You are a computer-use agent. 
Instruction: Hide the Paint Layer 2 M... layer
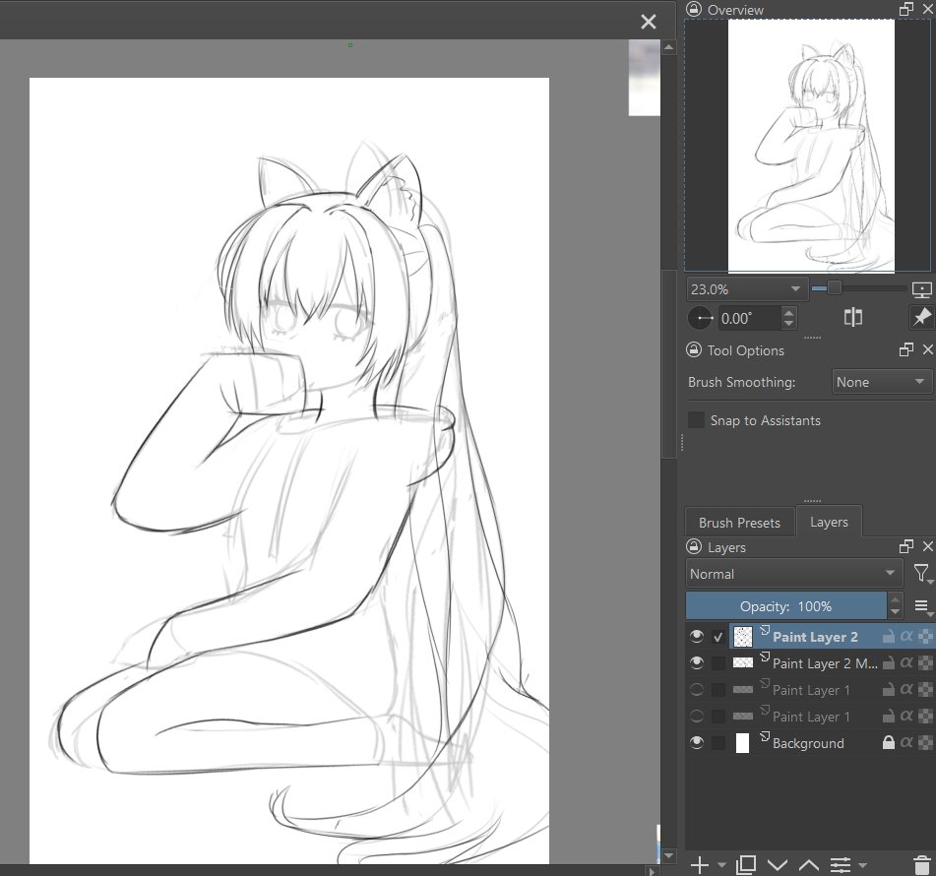[696, 662]
